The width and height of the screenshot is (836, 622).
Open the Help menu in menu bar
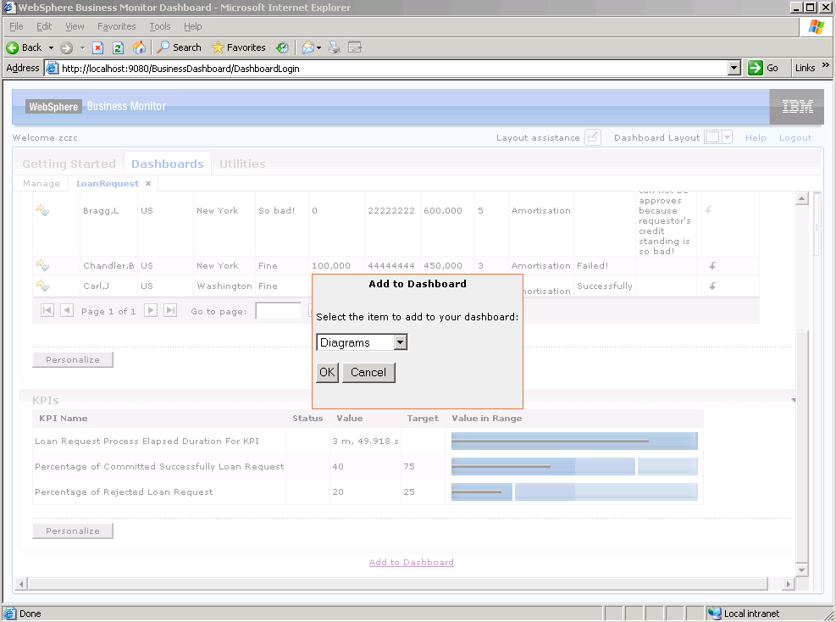[192, 26]
